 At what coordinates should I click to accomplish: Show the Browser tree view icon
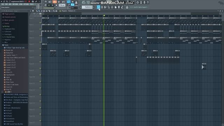click(x=109, y=7)
